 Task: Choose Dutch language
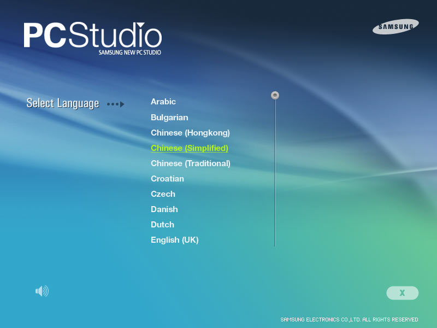162,225
